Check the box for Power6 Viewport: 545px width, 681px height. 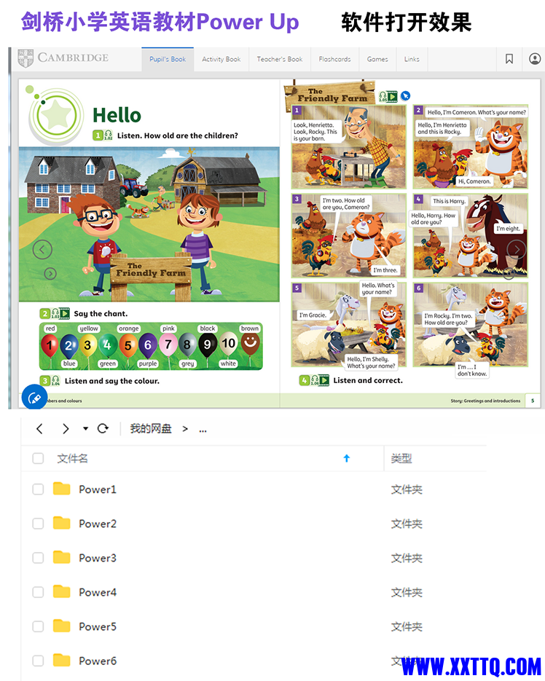[38, 661]
